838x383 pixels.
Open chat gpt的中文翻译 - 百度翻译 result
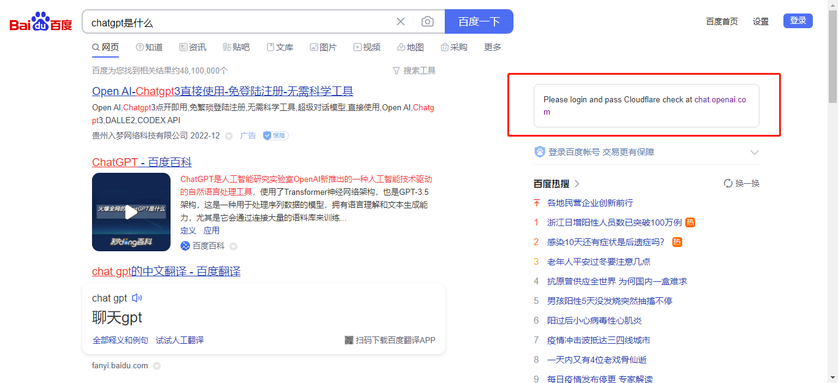(166, 271)
